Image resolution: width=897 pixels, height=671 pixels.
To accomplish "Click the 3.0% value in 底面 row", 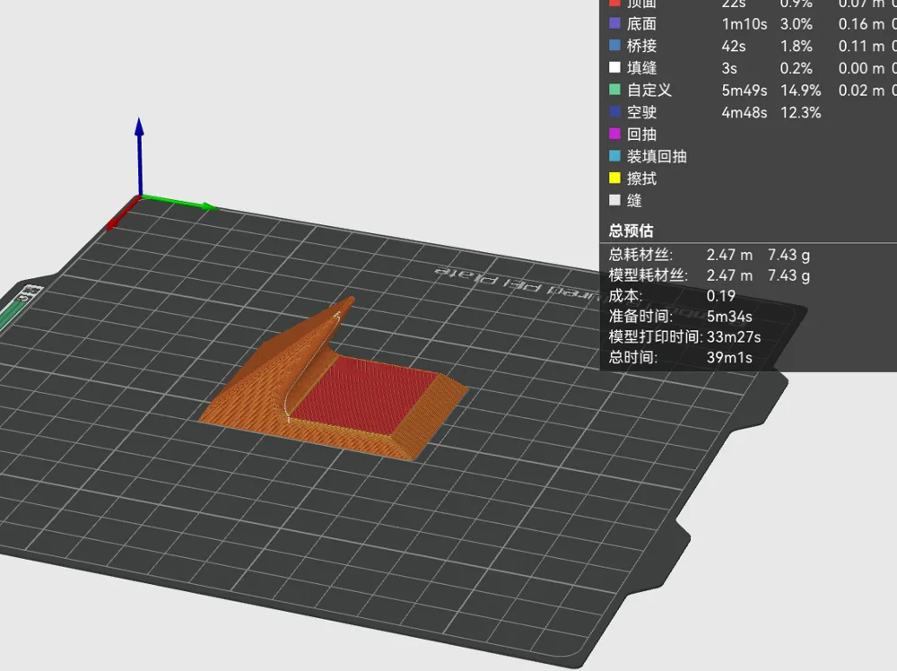I will (796, 24).
